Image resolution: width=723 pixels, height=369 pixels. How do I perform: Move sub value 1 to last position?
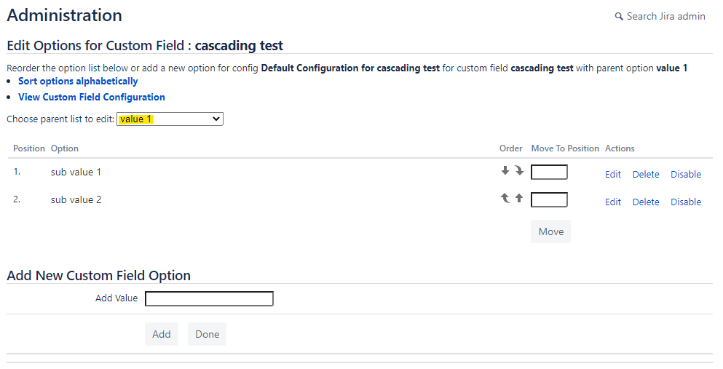tap(519, 171)
